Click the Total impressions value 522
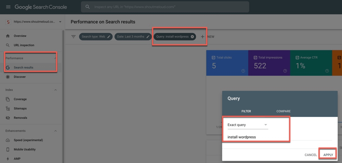Image resolution: width=342 pixels, height=163 pixels. pos(260,66)
